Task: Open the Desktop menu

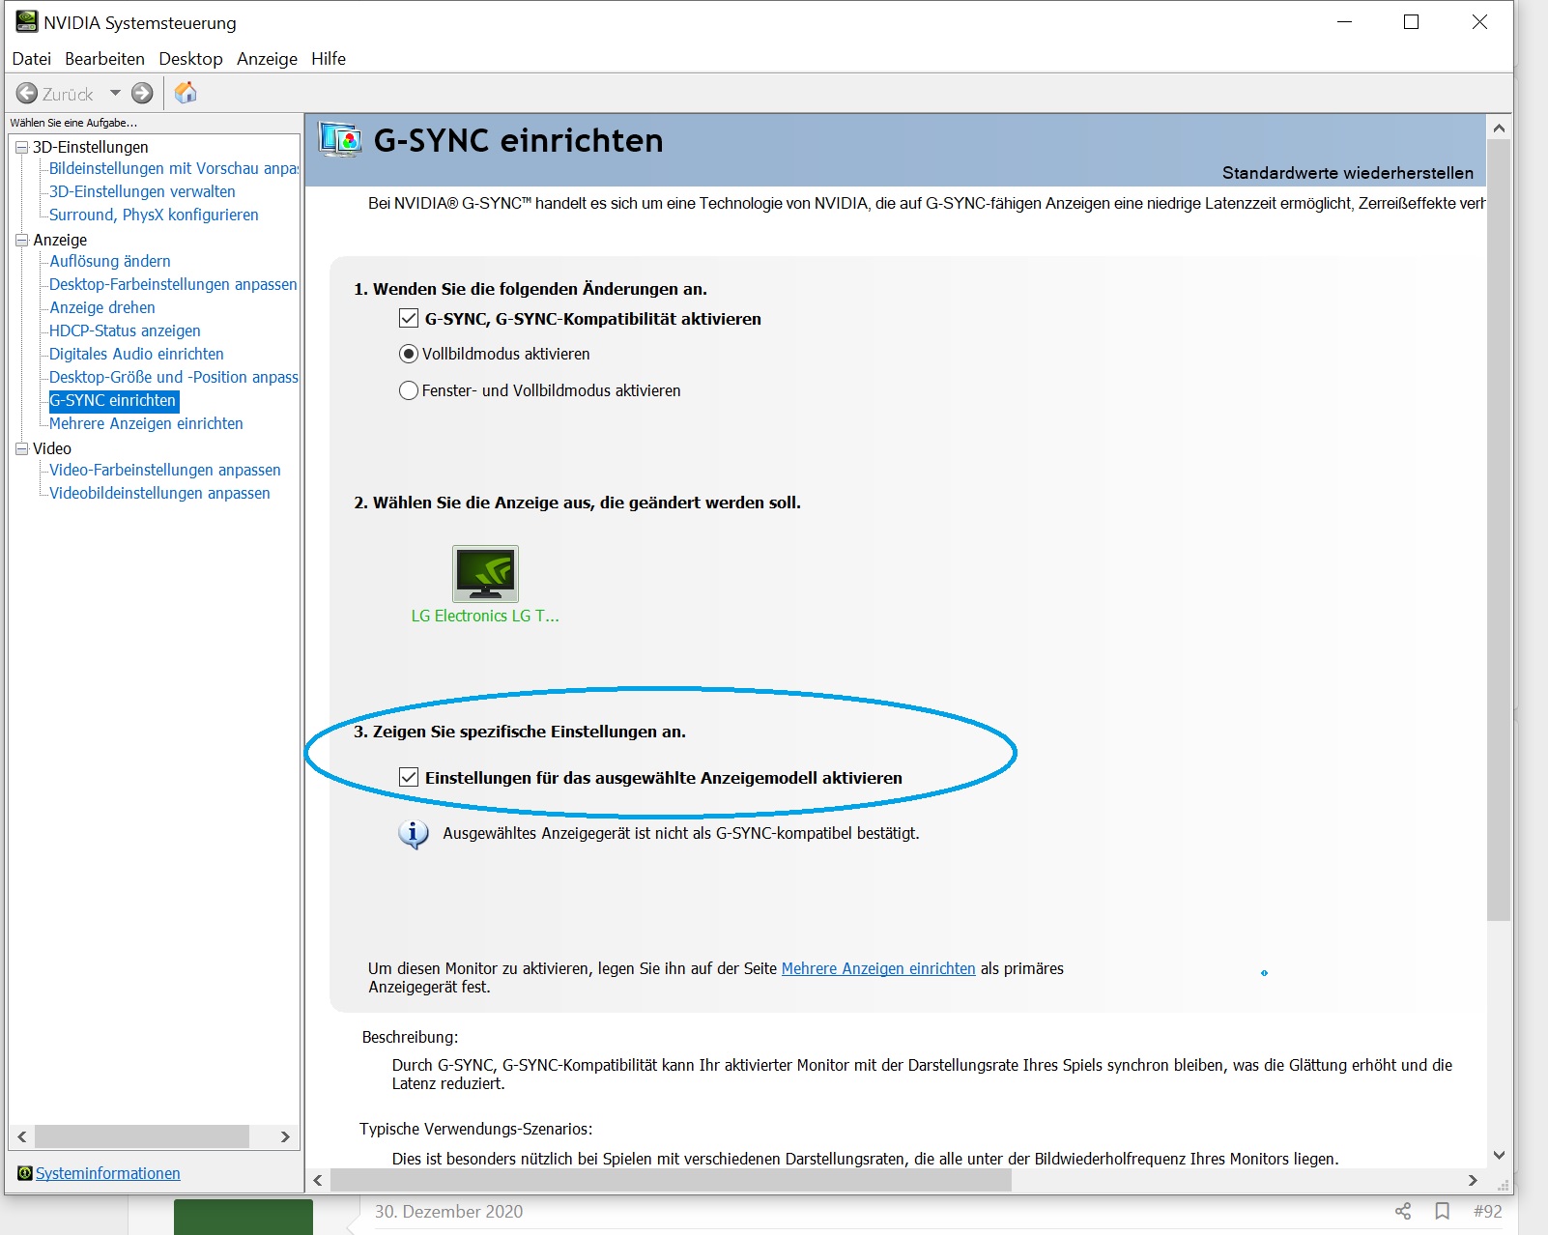Action: tap(190, 58)
